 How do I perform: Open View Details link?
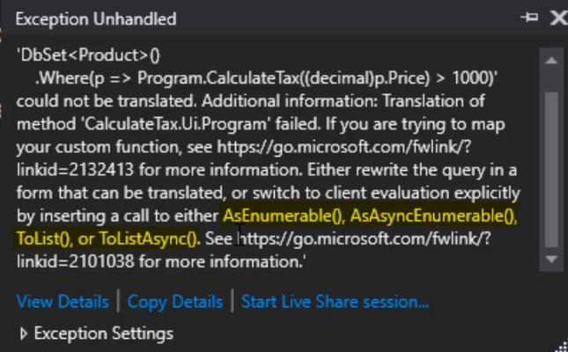63,302
